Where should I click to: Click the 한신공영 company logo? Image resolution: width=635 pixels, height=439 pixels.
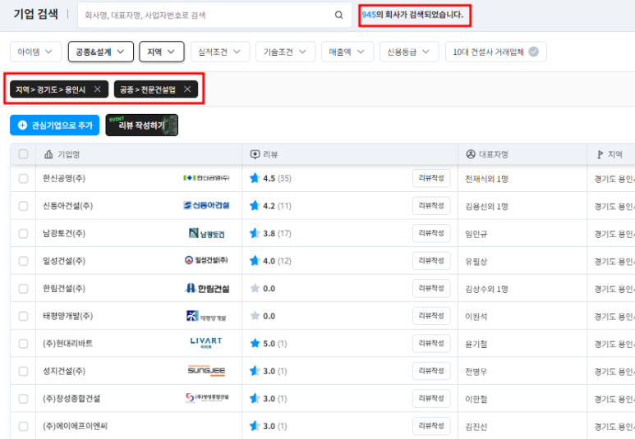[206, 178]
